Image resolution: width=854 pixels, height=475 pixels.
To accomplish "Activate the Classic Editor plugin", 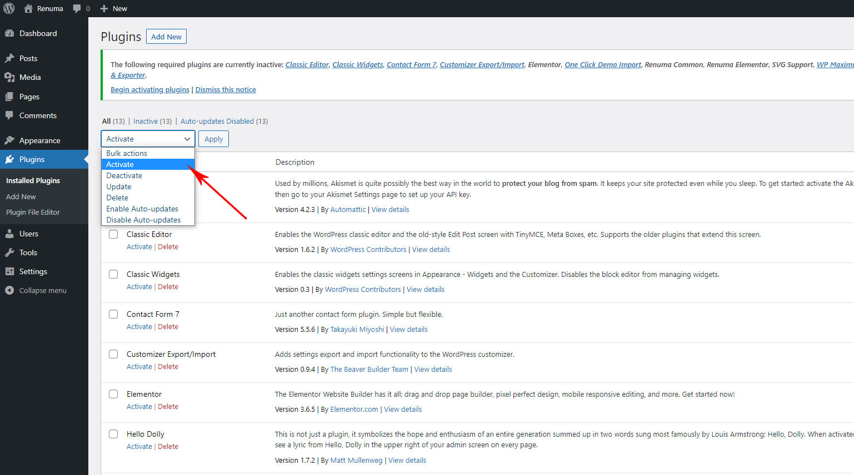I will tap(139, 246).
